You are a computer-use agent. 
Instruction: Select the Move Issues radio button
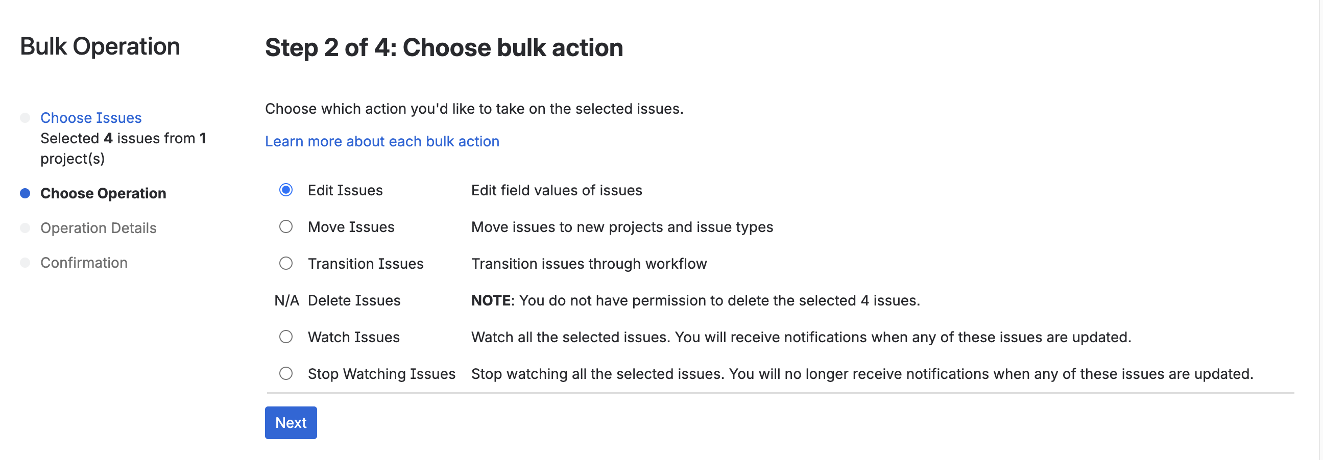[x=286, y=226]
